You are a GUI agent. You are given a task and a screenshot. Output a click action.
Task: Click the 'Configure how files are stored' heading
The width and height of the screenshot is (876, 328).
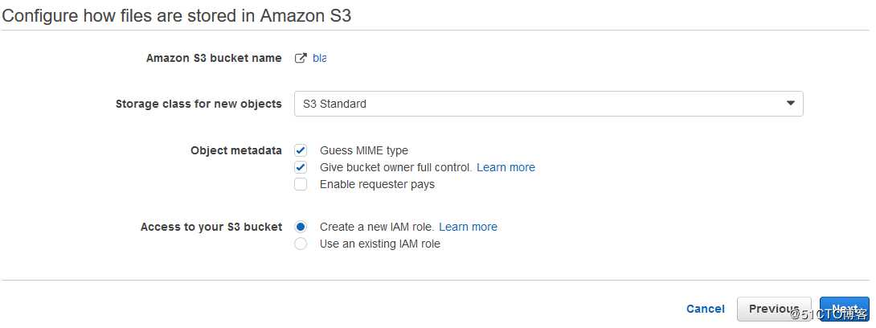(177, 15)
